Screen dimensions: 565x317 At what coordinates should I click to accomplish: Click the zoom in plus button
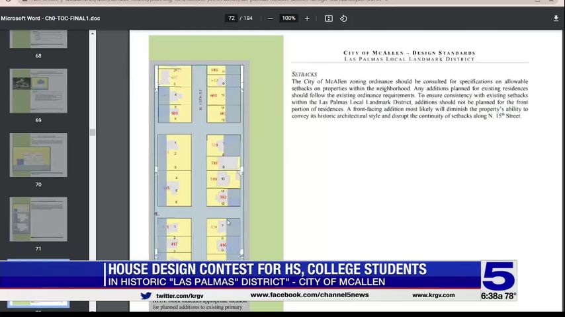tap(307, 18)
